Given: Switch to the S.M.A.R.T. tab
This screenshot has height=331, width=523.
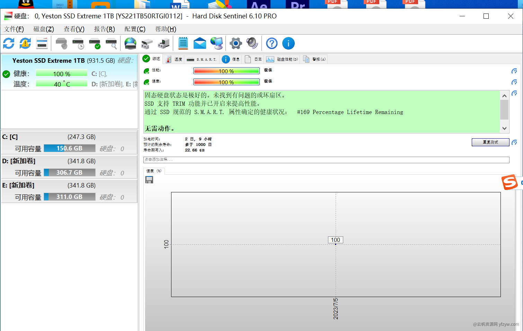Looking at the screenshot, I should 201,59.
